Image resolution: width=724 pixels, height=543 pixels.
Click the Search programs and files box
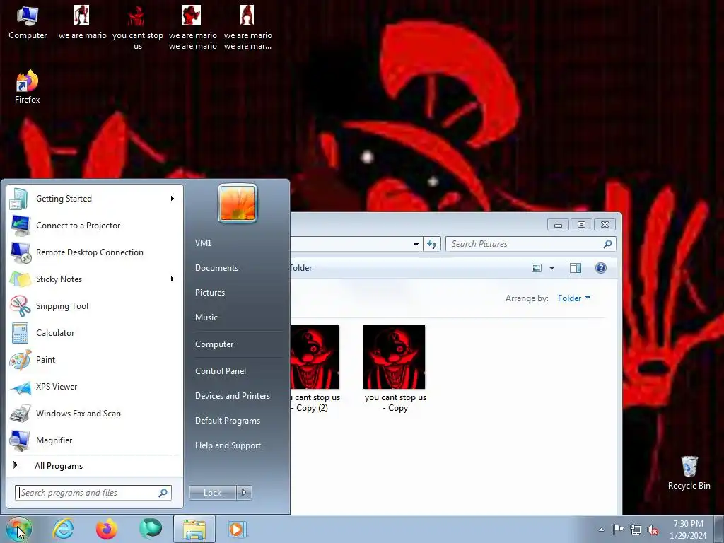tap(93, 493)
